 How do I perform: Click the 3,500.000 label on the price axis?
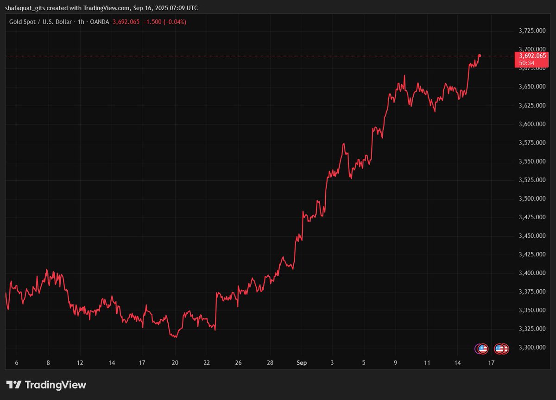click(532, 198)
